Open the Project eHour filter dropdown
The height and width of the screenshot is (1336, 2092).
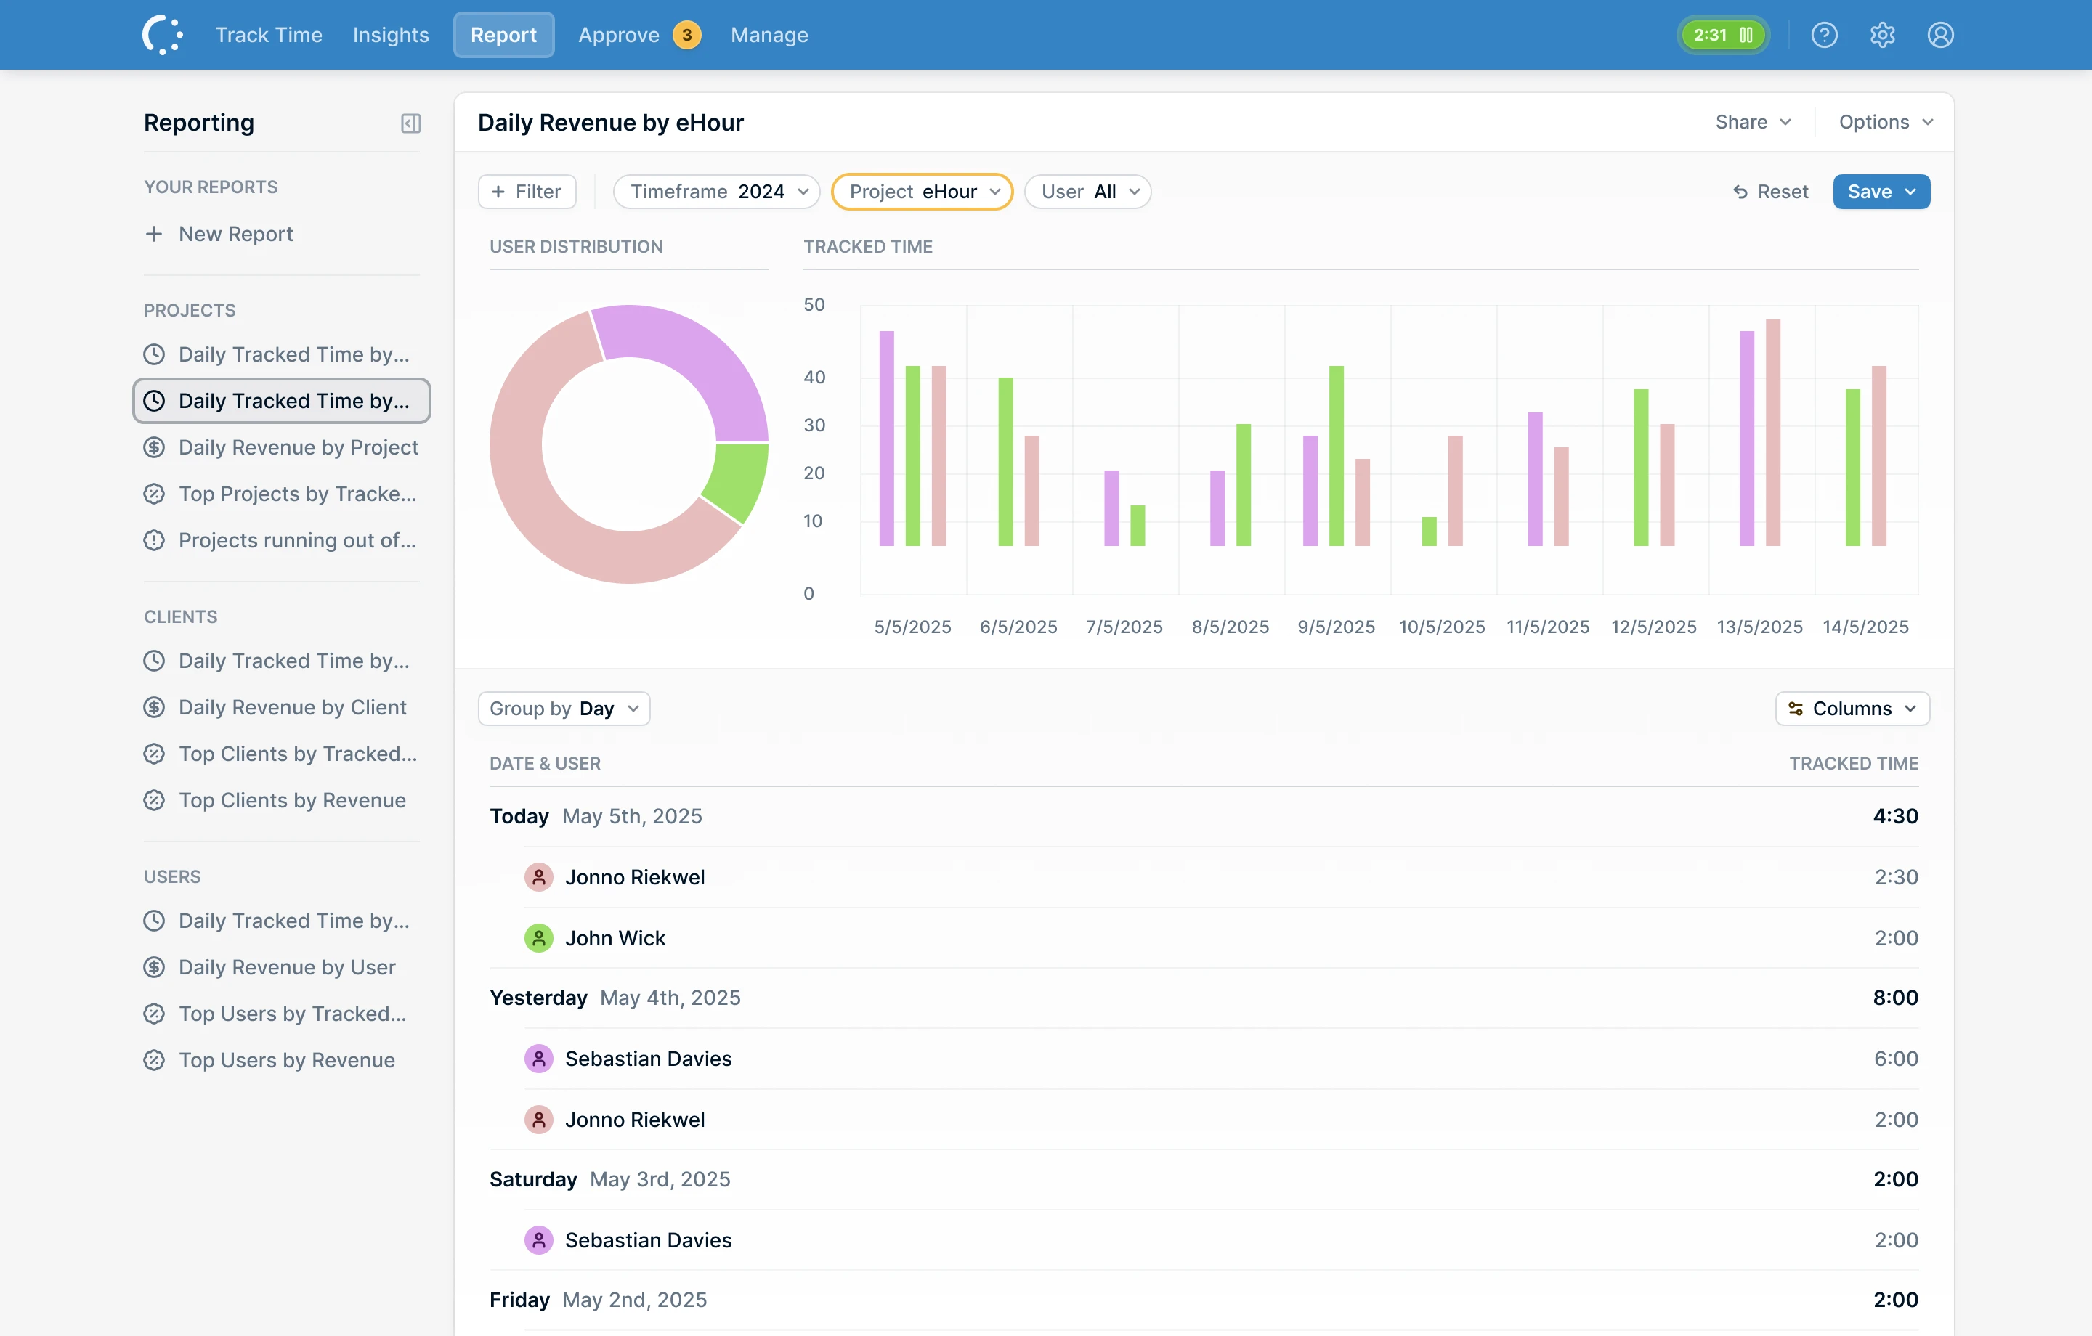point(922,192)
